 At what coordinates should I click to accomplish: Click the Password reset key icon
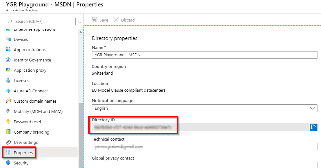point(8,122)
